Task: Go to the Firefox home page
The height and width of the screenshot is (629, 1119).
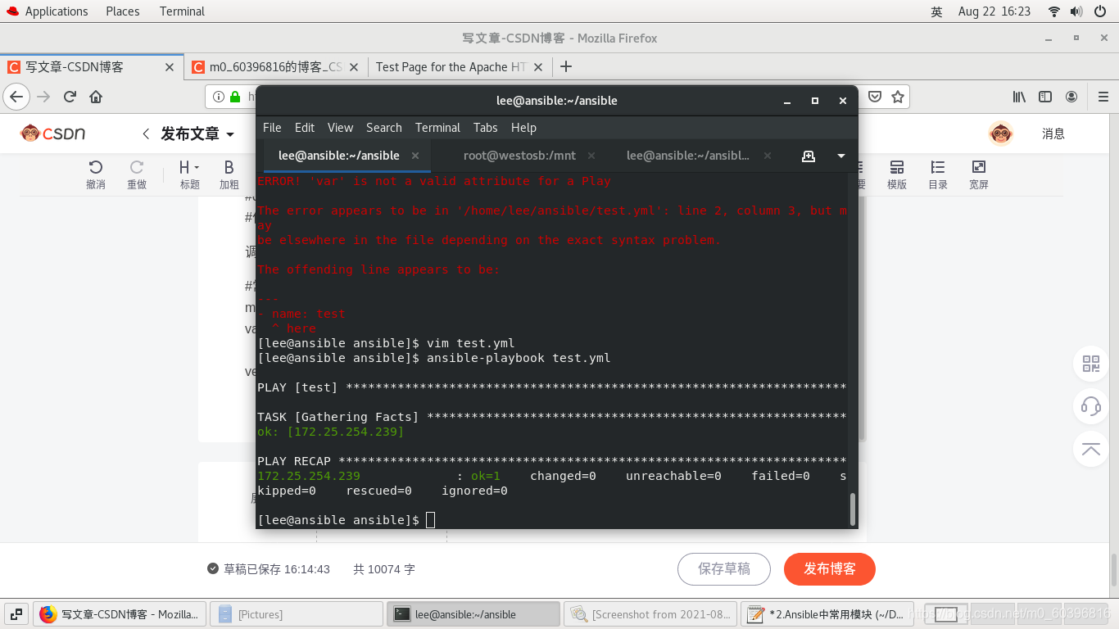Action: tap(96, 97)
